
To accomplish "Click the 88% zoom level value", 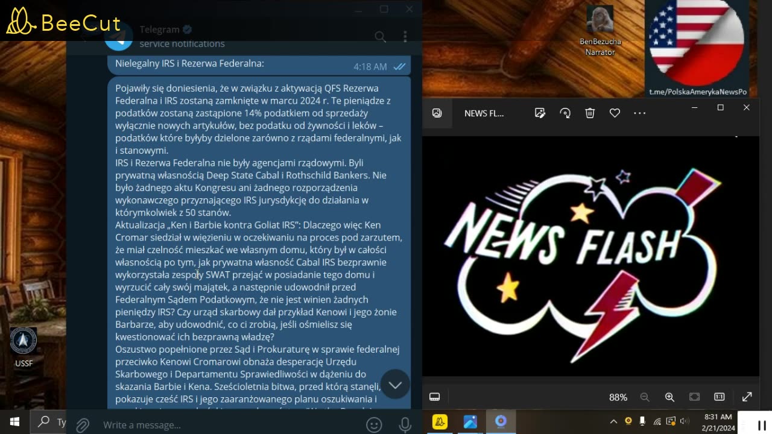I will pyautogui.click(x=618, y=397).
